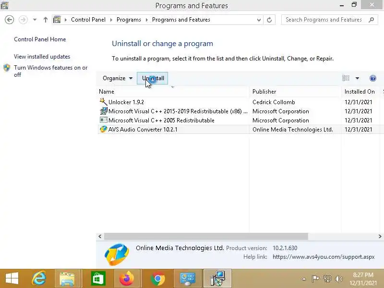Open the Control Panel breadcrumb
Image resolution: width=384 pixels, height=288 pixels.
pyautogui.click(x=88, y=20)
